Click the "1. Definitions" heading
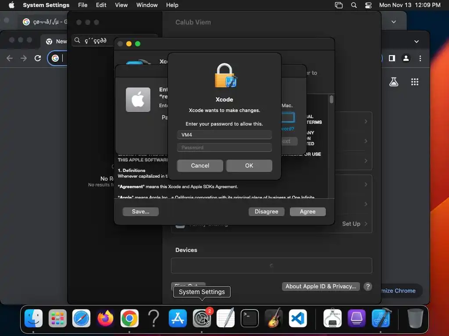Image resolution: width=449 pixels, height=336 pixels. (132, 170)
